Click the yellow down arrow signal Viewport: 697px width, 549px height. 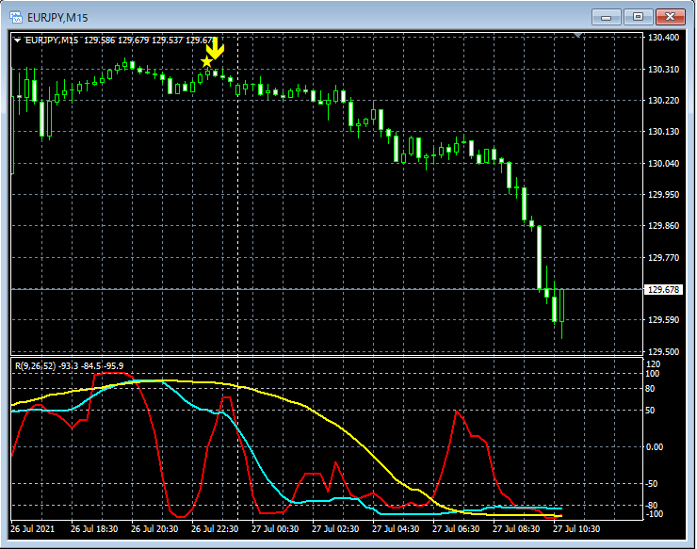[x=216, y=48]
